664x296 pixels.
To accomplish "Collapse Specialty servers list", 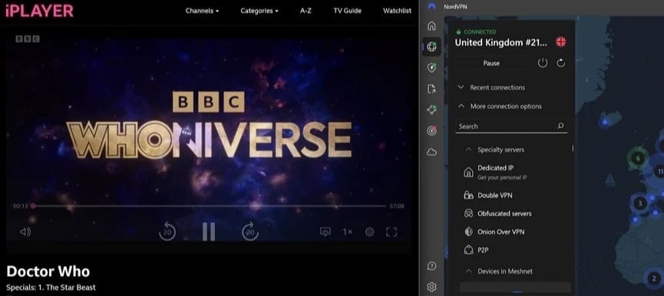I will (494, 150).
